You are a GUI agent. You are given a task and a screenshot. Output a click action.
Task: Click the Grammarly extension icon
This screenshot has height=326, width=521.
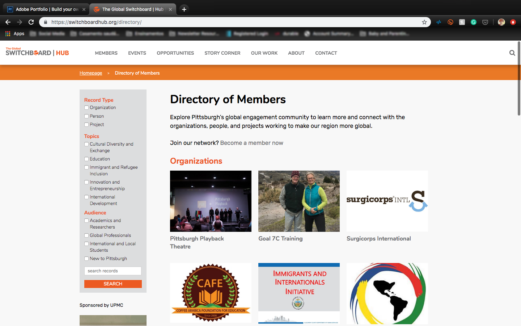point(474,22)
